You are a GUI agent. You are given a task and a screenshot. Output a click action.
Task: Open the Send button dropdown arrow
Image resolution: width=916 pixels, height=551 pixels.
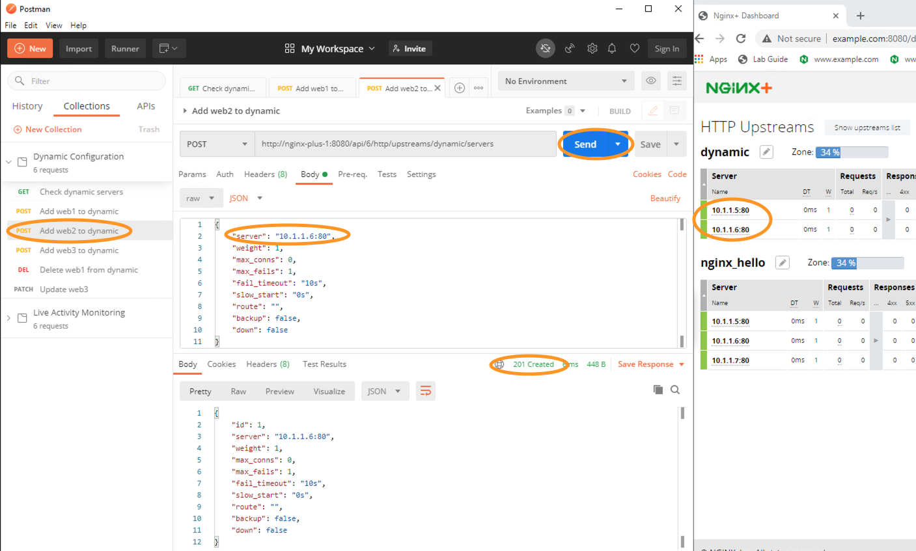[618, 144]
